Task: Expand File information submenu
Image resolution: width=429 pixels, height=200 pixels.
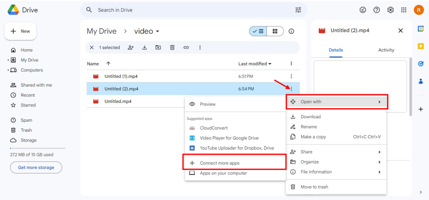Action: pyautogui.click(x=336, y=172)
